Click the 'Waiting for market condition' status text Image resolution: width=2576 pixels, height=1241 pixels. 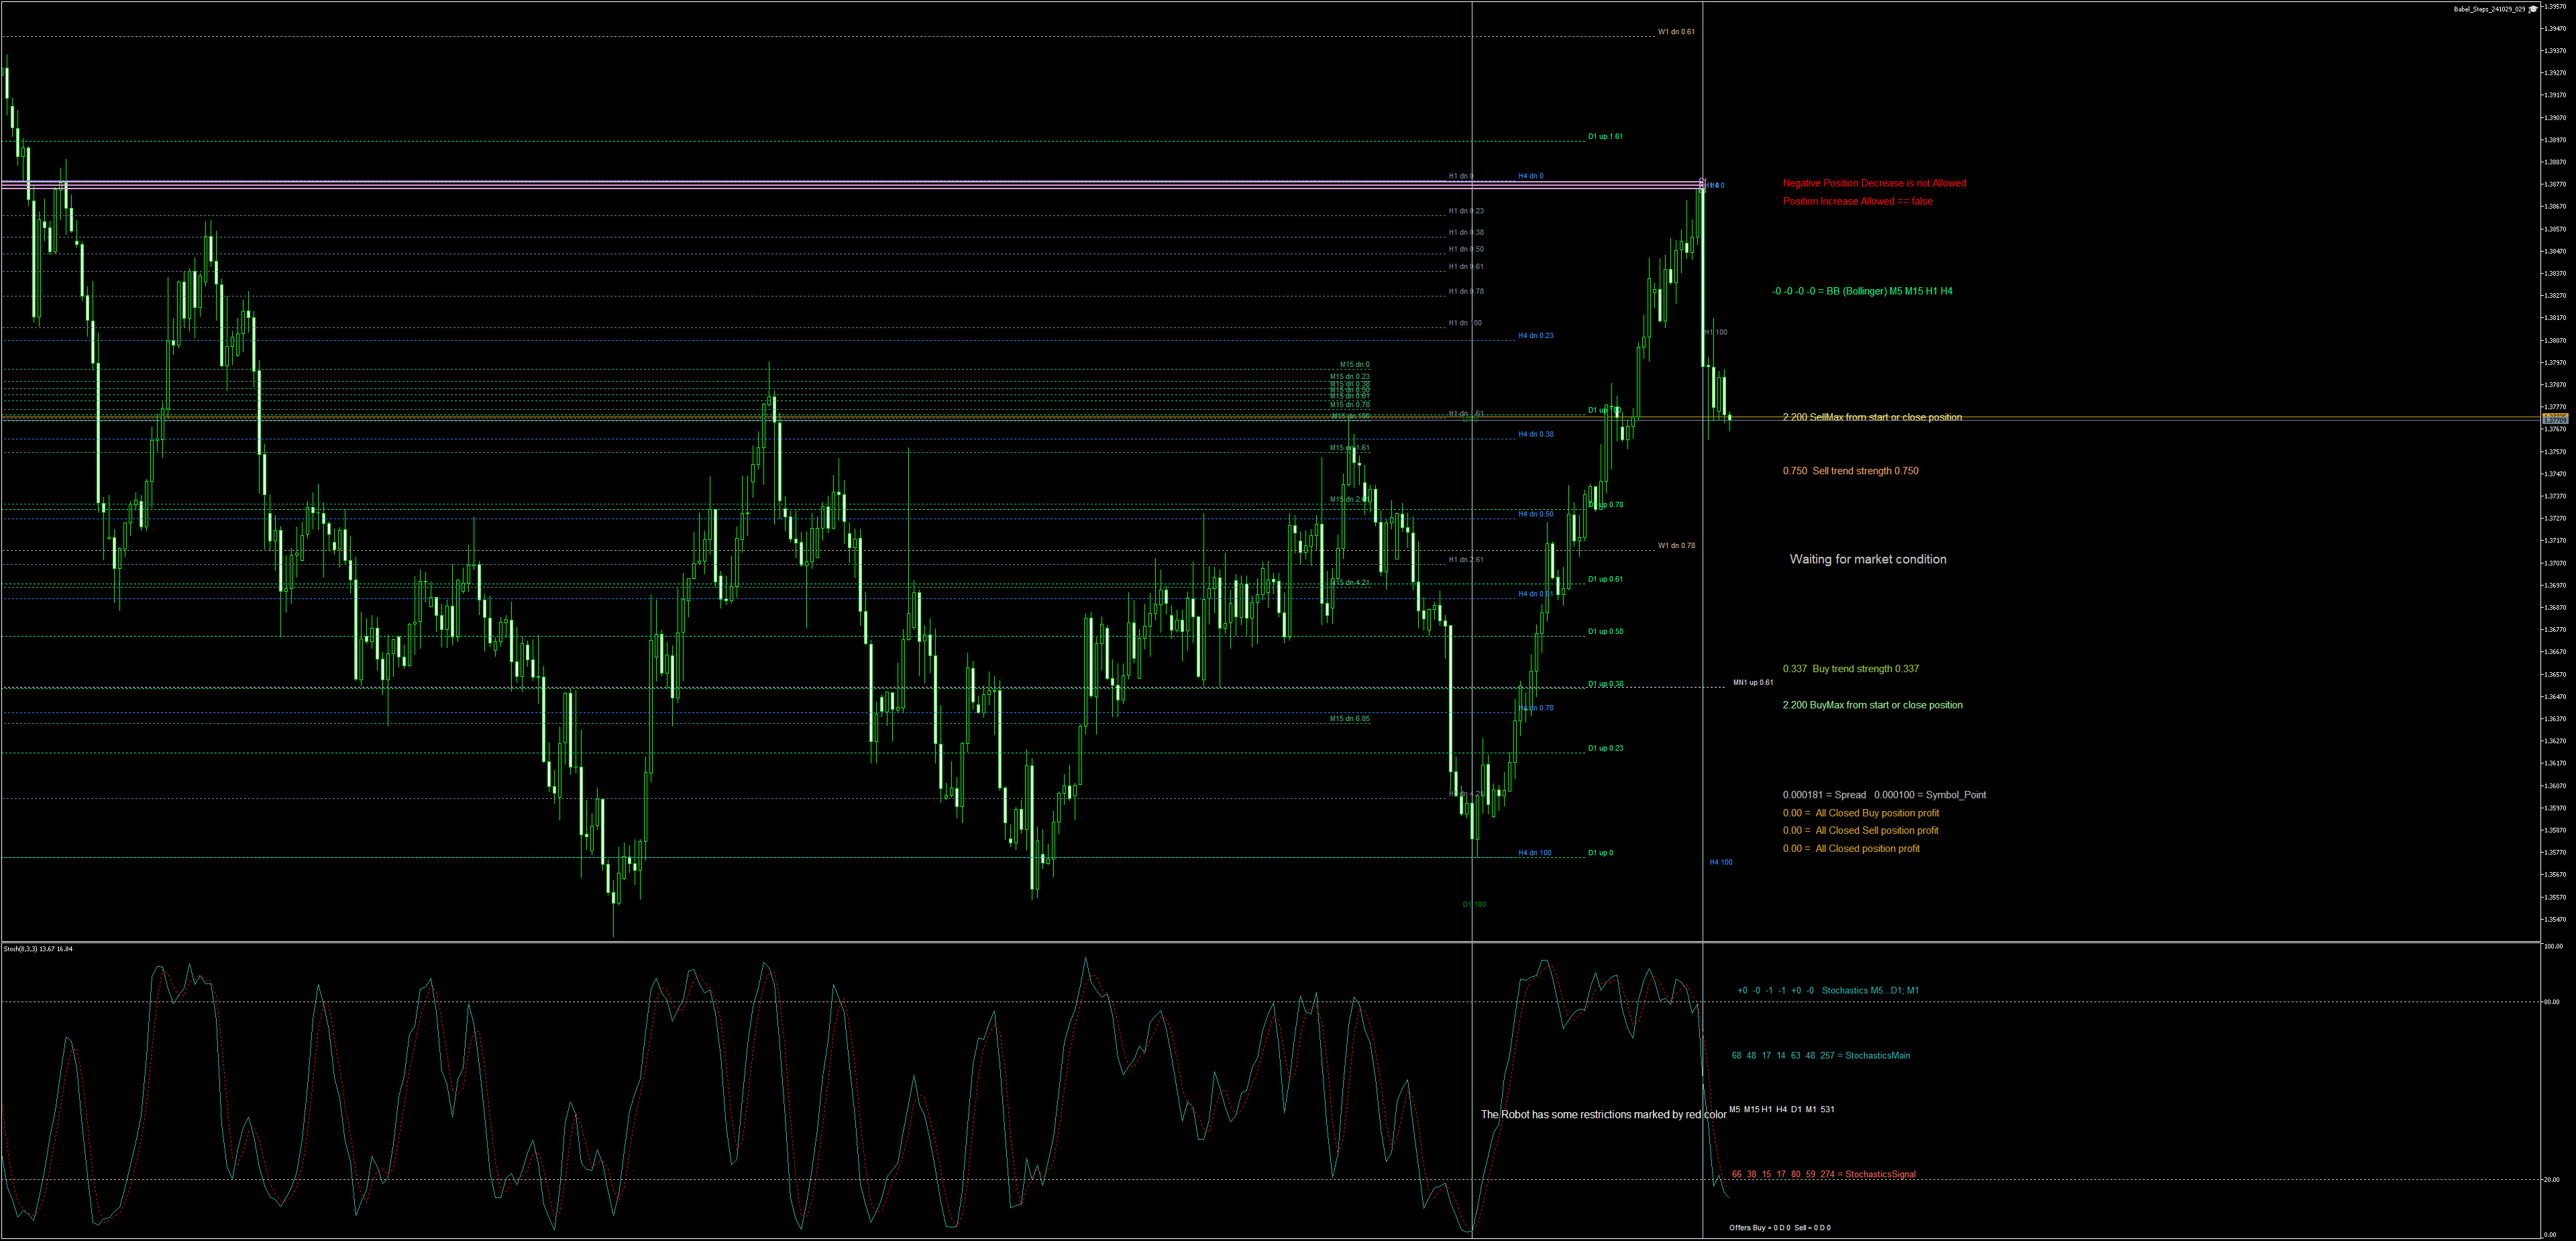(1867, 559)
